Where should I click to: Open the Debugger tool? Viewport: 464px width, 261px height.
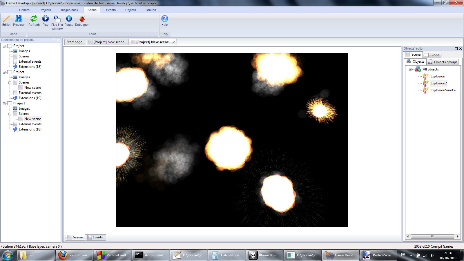click(82, 21)
